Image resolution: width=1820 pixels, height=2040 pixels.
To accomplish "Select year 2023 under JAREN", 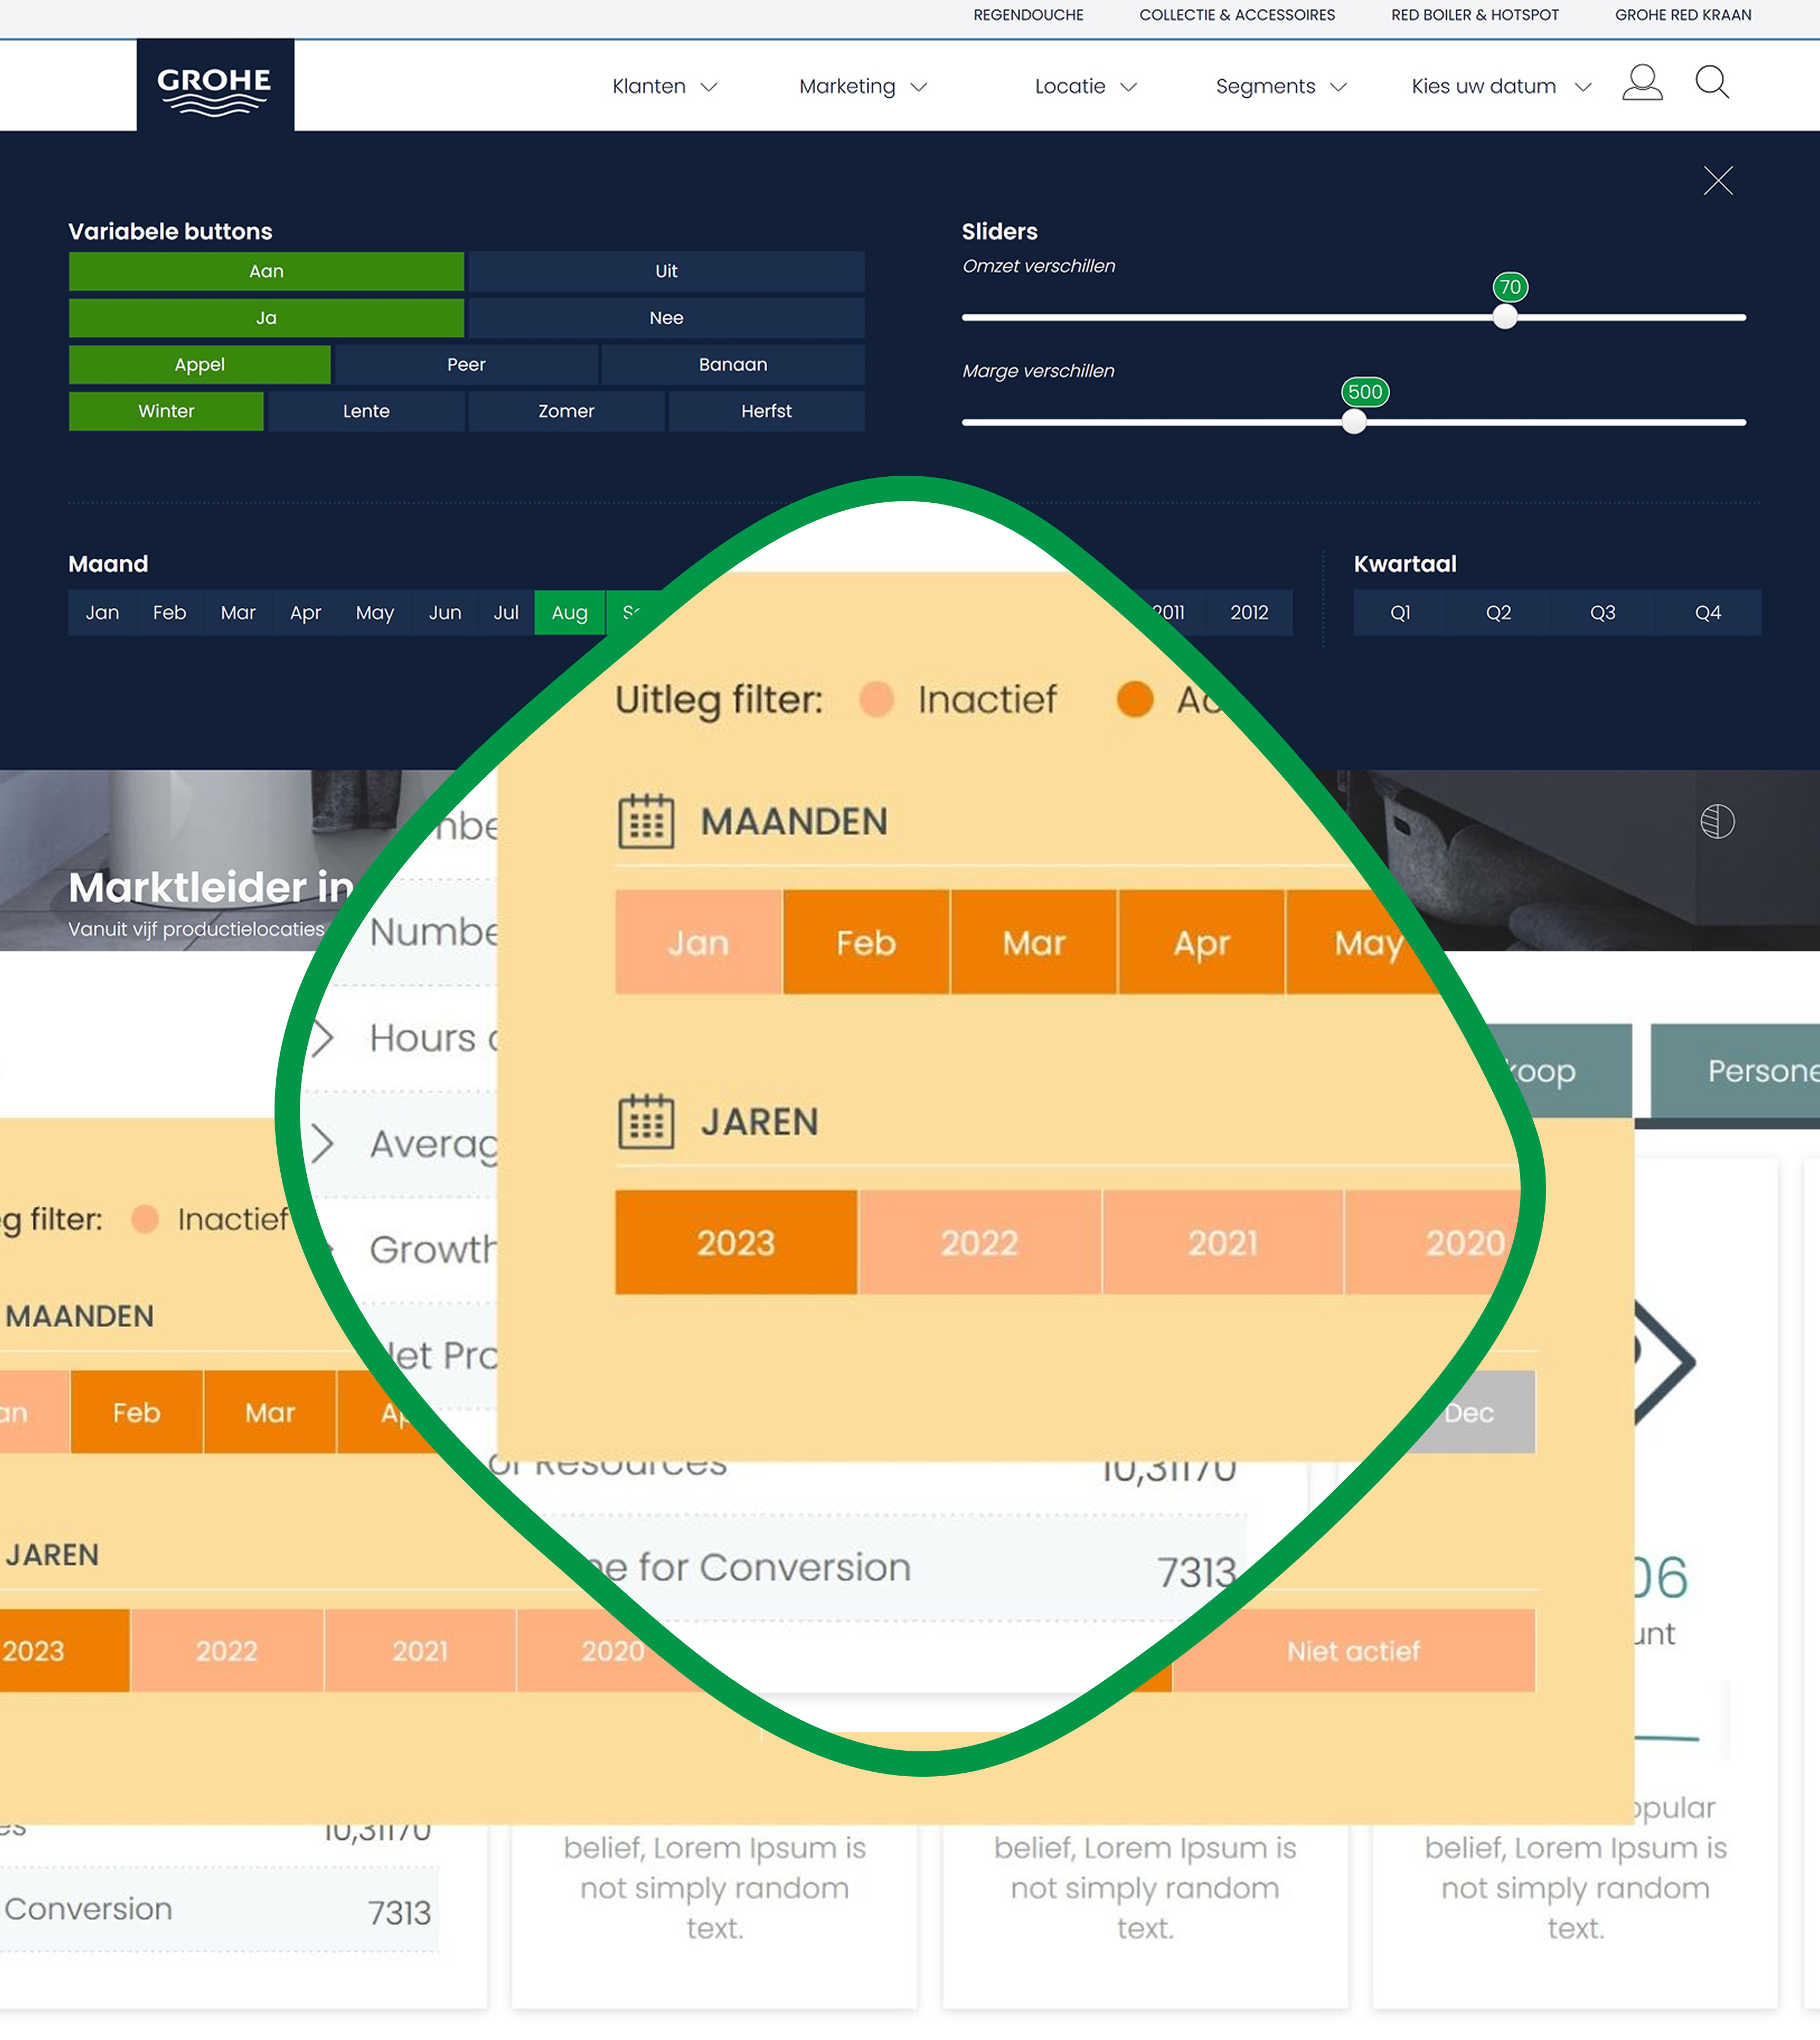I will pyautogui.click(x=735, y=1242).
